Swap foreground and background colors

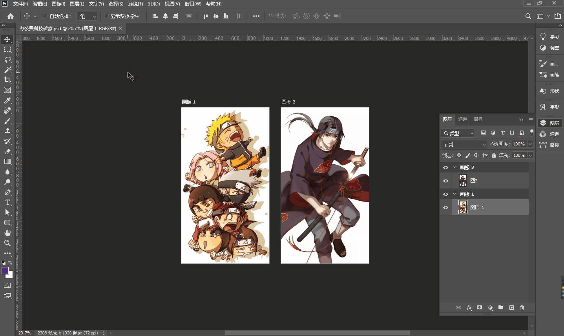point(10,263)
